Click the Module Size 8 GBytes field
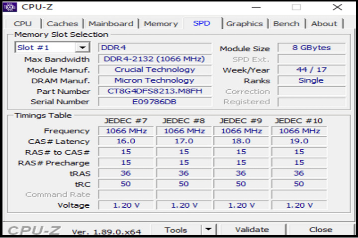Viewport: 358px width, 238px height. 311,48
